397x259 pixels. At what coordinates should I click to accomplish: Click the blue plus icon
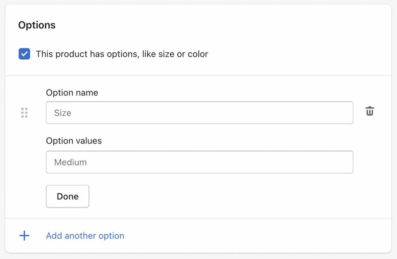[24, 235]
